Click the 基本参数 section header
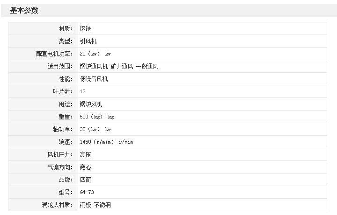Viewport: 337px width, 215px height. 24,11
